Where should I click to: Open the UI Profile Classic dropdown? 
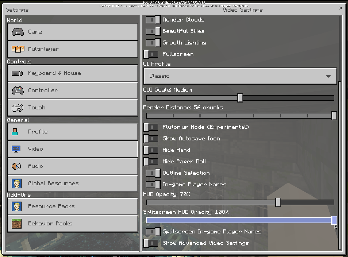240,76
